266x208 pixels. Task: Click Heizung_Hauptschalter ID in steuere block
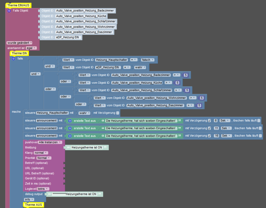click(52, 113)
